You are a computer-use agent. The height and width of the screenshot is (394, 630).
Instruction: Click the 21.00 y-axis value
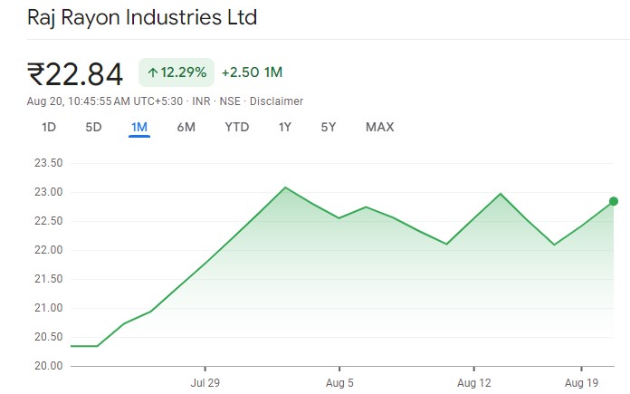49,308
